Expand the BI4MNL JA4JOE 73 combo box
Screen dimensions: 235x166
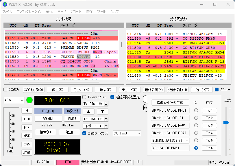click(187, 141)
